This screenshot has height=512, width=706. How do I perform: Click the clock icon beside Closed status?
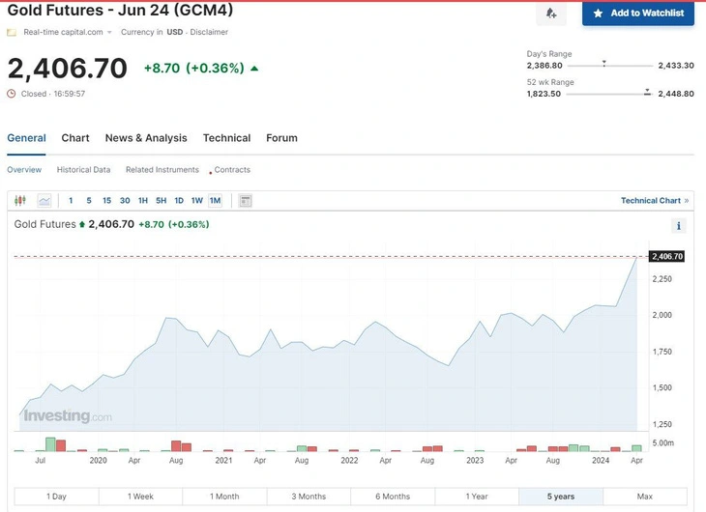[12, 94]
